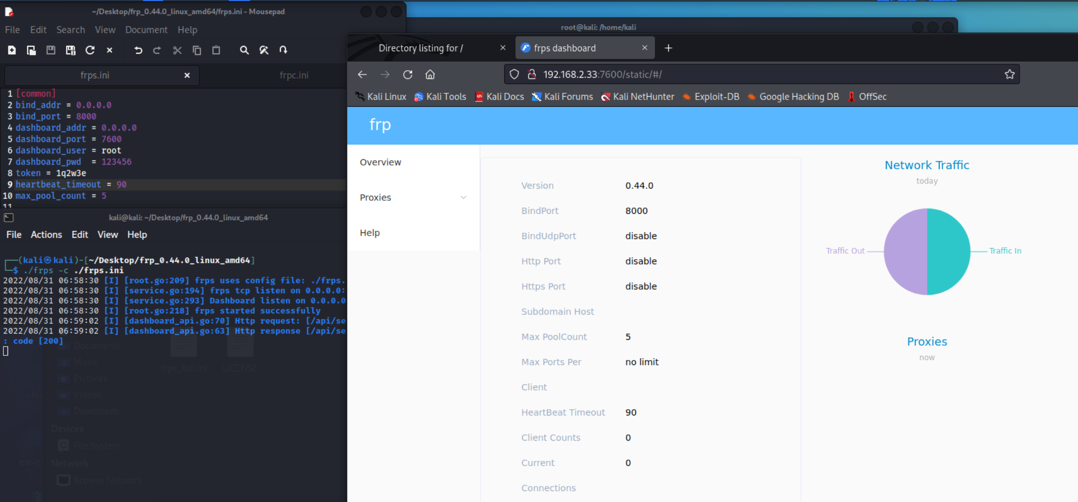The height and width of the screenshot is (502, 1078).
Task: Click the browser Home icon
Action: click(x=430, y=74)
